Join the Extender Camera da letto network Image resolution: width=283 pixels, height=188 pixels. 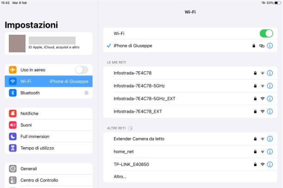tap(190, 139)
